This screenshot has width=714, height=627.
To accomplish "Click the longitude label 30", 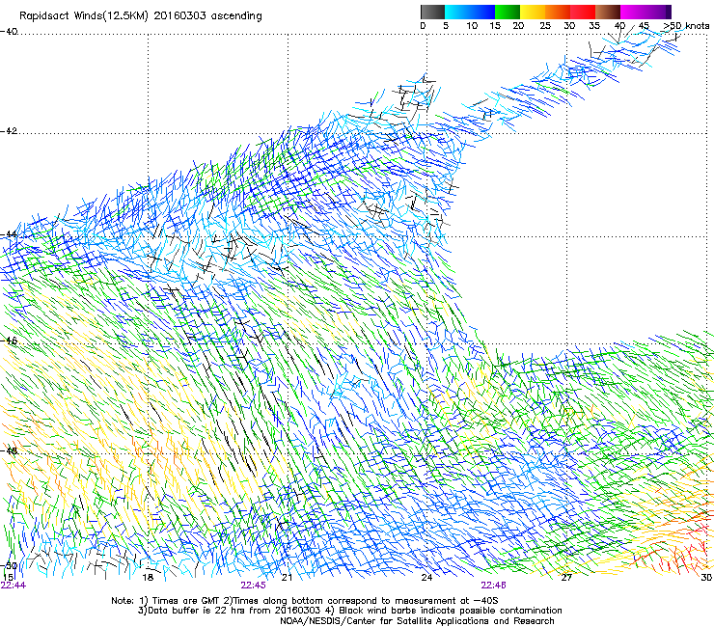I will pos(706,578).
